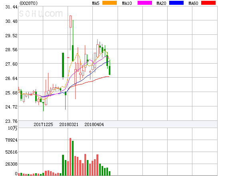Click the MA20 legend label
Viewport: 240px width, 176px height.
161,3
